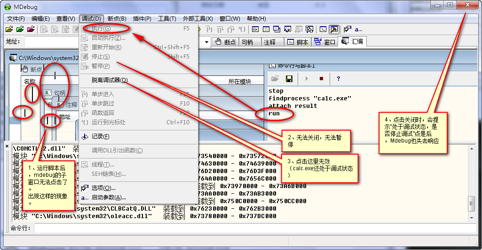Select 函数返回 in the debug menu
The width and height of the screenshot is (482, 250).
138,113
